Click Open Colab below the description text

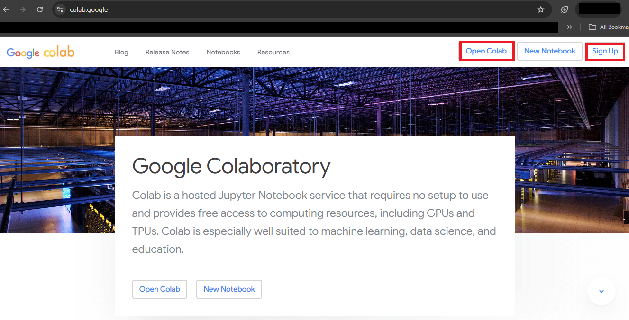click(160, 289)
